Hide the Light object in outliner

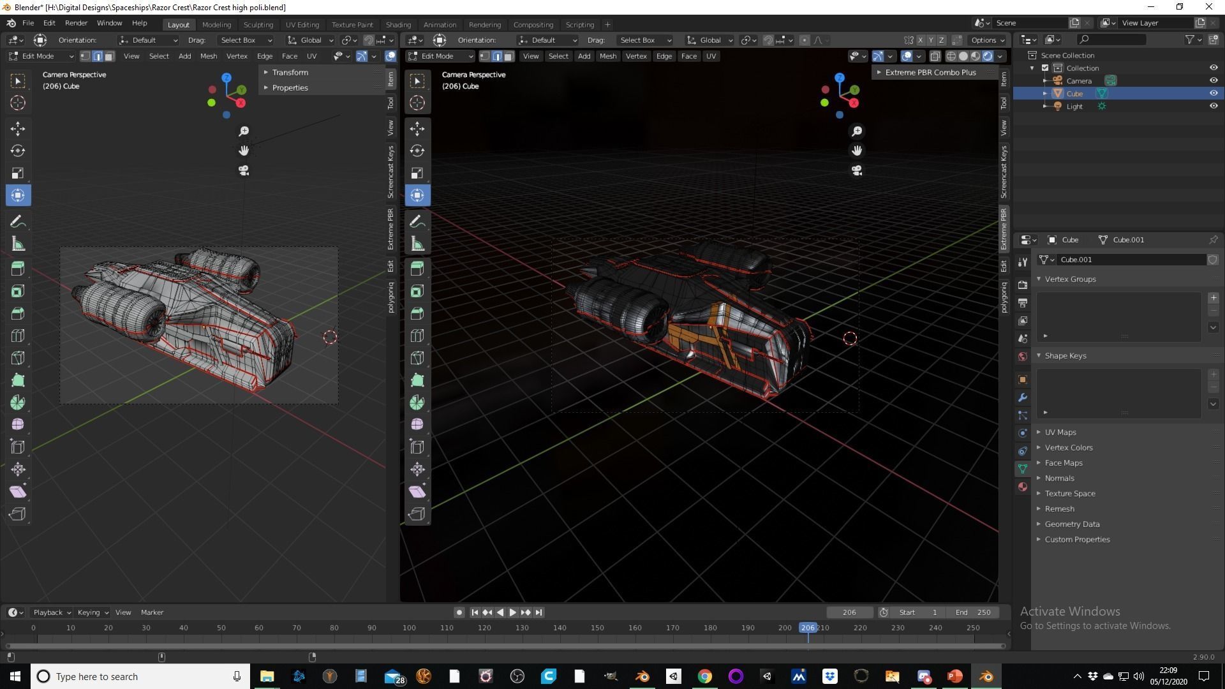(x=1214, y=106)
